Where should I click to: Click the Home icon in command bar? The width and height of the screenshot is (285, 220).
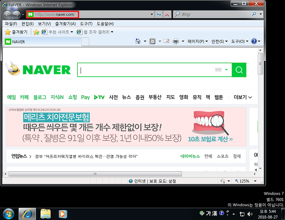click(138, 41)
